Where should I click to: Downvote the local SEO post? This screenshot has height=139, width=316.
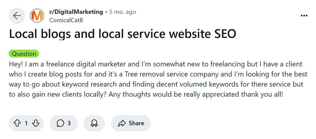[x=35, y=123]
